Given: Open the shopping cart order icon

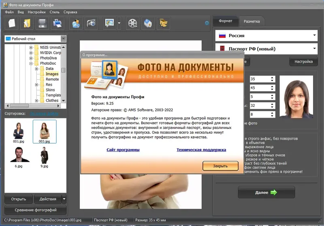Looking at the screenshot, I should (164, 23).
